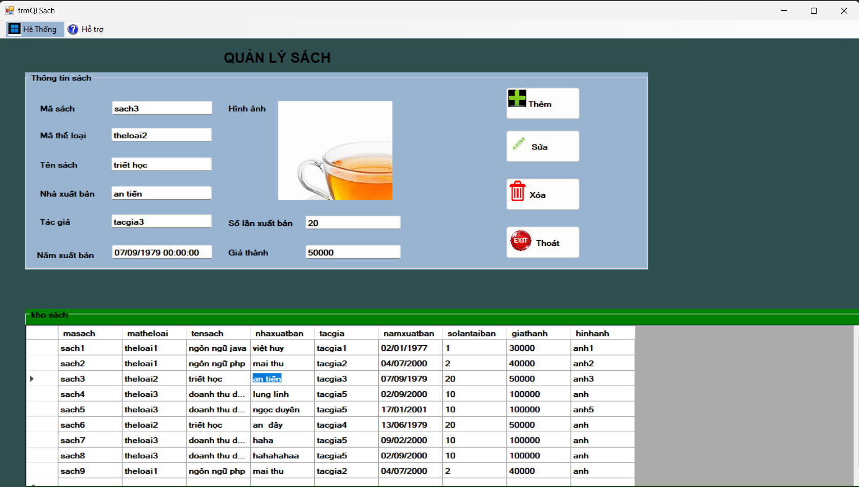Screen dimensions: 859x487
Task: Focus the Số lần xuất bản field
Action: pos(353,223)
